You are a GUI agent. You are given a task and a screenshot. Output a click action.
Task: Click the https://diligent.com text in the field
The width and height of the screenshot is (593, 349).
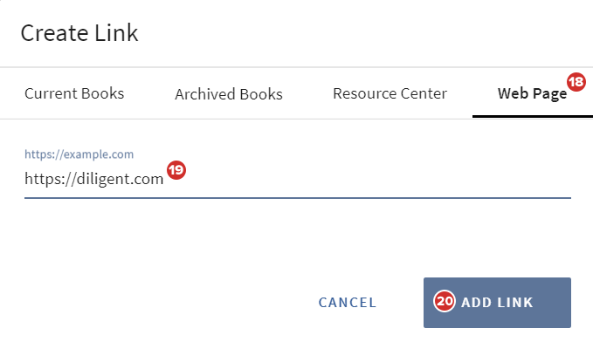[x=94, y=180]
